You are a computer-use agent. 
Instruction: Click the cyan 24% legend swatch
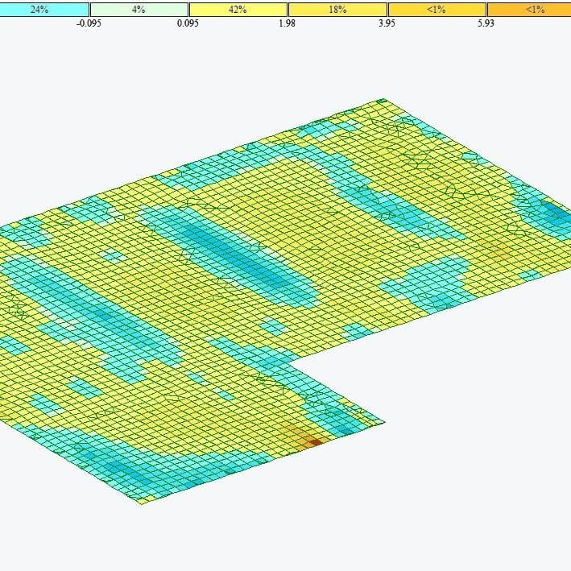[x=44, y=10]
